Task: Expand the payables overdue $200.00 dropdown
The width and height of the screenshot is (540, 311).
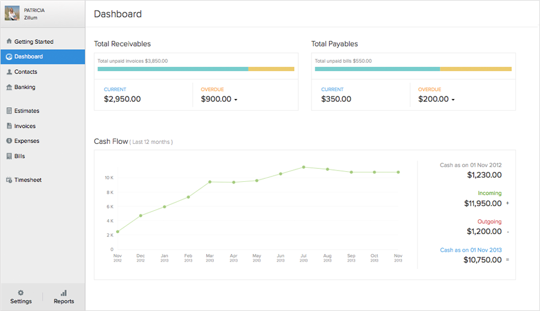Action: tap(453, 100)
